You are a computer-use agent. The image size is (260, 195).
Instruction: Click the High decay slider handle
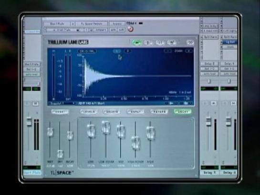tap(150, 133)
